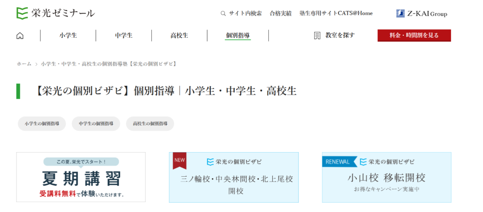Screen dimensions: 483x212
Task: Click the 栄光ゼミナール green logo icon
Action: pos(22,13)
